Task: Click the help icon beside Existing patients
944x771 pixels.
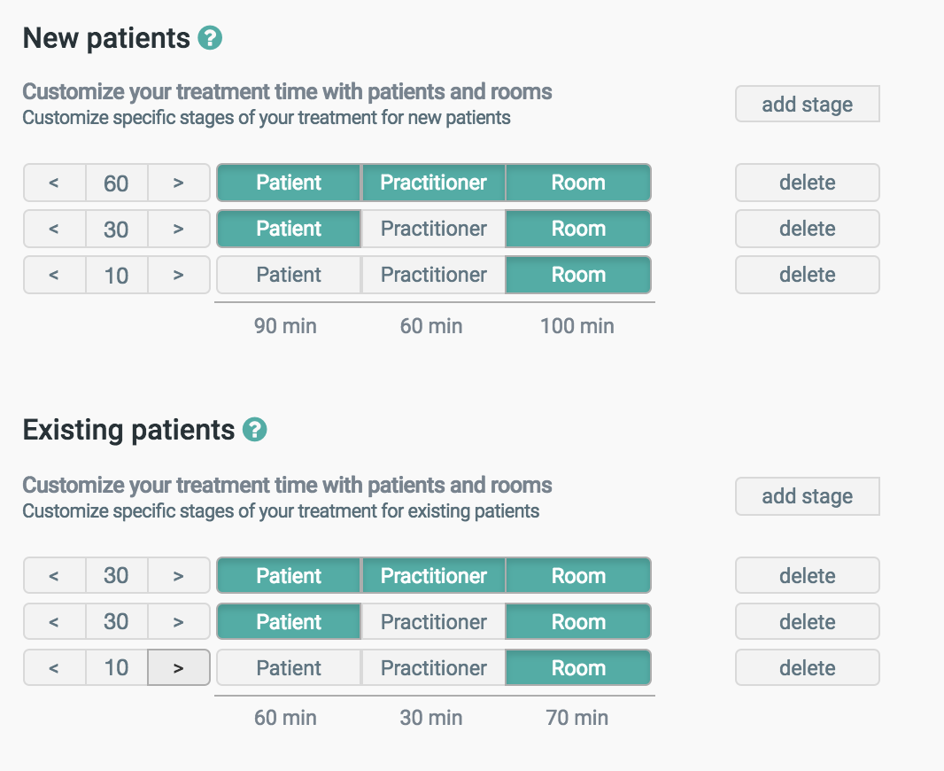Action: pyautogui.click(x=254, y=431)
